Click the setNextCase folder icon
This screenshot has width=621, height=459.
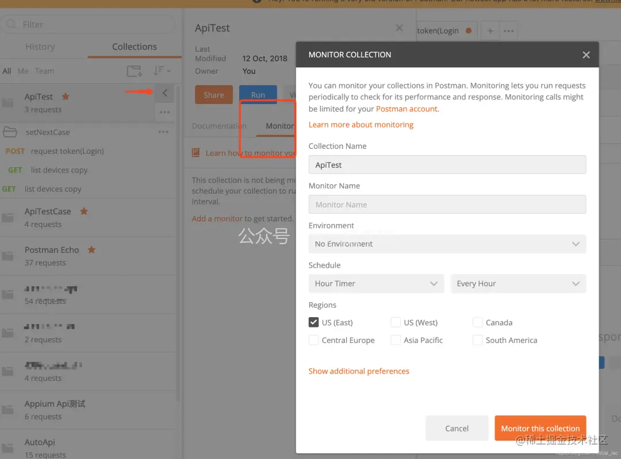[10, 132]
